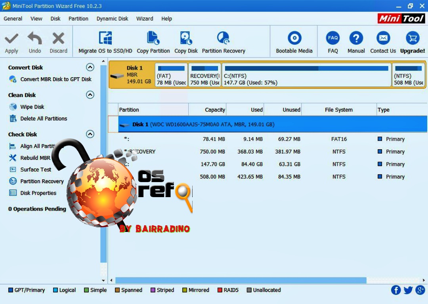
Task: Click the Undo arrow icon
Action: (x=35, y=38)
